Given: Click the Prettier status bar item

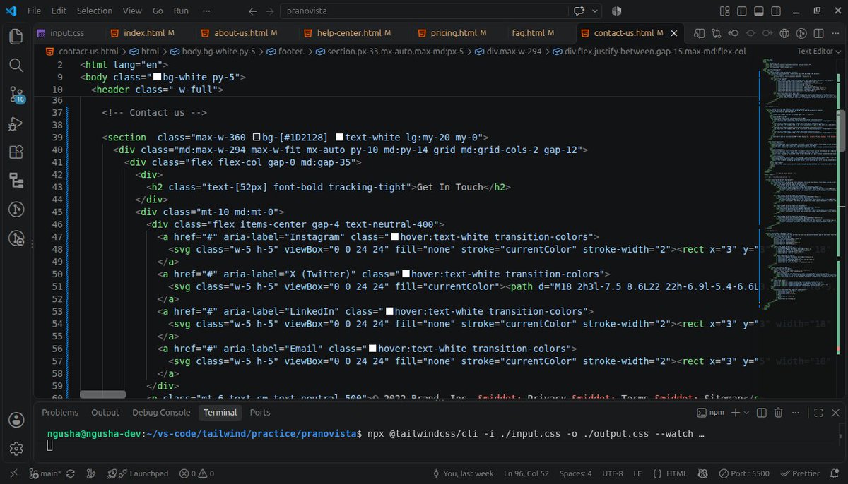Looking at the screenshot, I should (x=800, y=473).
